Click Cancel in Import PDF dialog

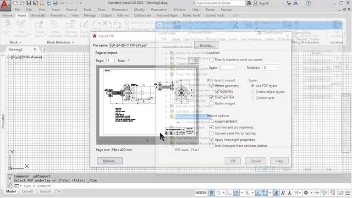(x=255, y=161)
